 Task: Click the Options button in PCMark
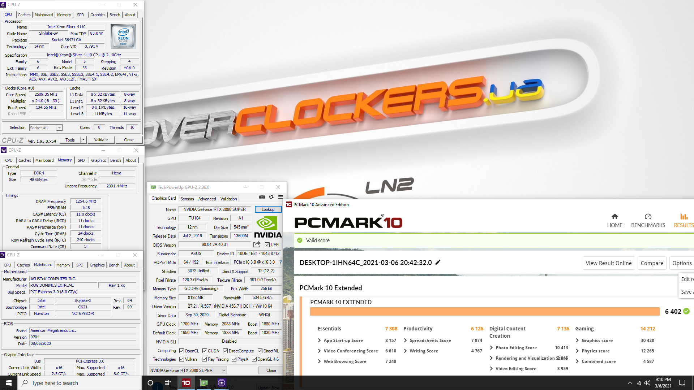(682, 263)
